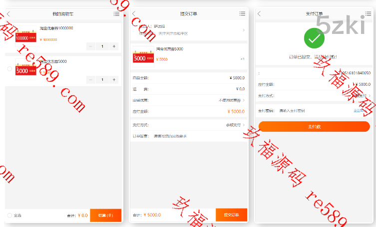Open the list menu on the cart page
Image resolution: width=376 pixels, height=227 pixels.
(x=116, y=14)
